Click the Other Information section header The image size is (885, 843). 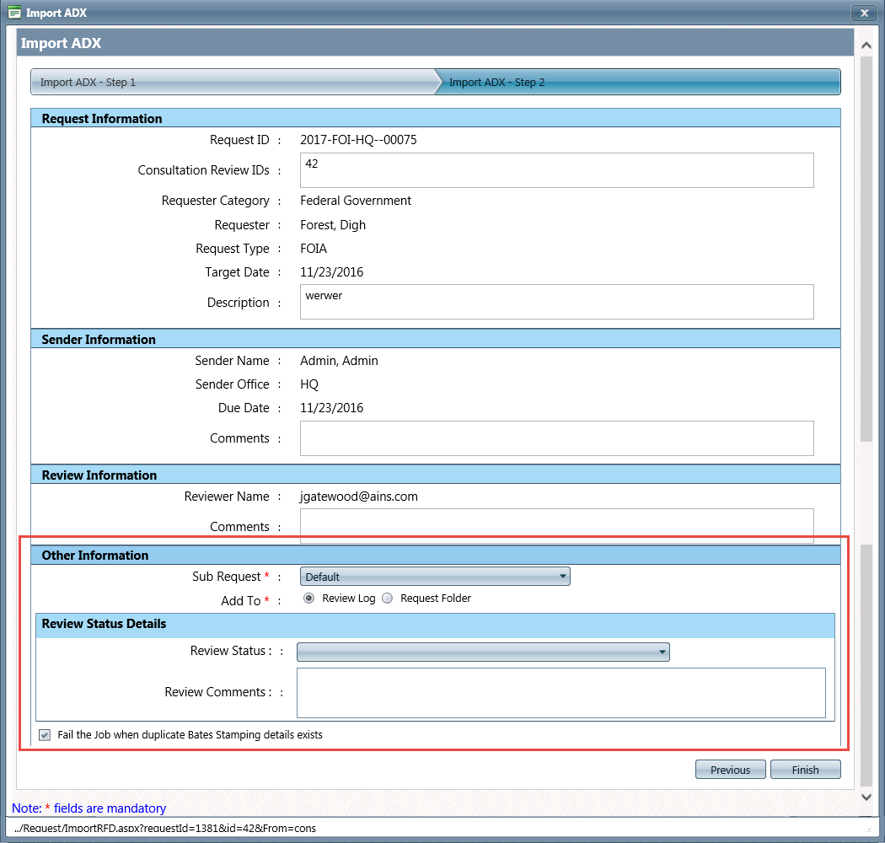pos(435,555)
